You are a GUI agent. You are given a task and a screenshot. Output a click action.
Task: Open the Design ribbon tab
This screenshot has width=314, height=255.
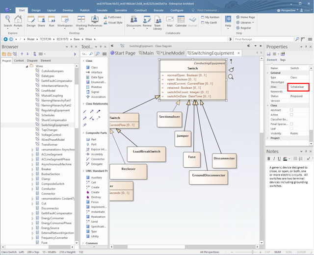(x=36, y=10)
